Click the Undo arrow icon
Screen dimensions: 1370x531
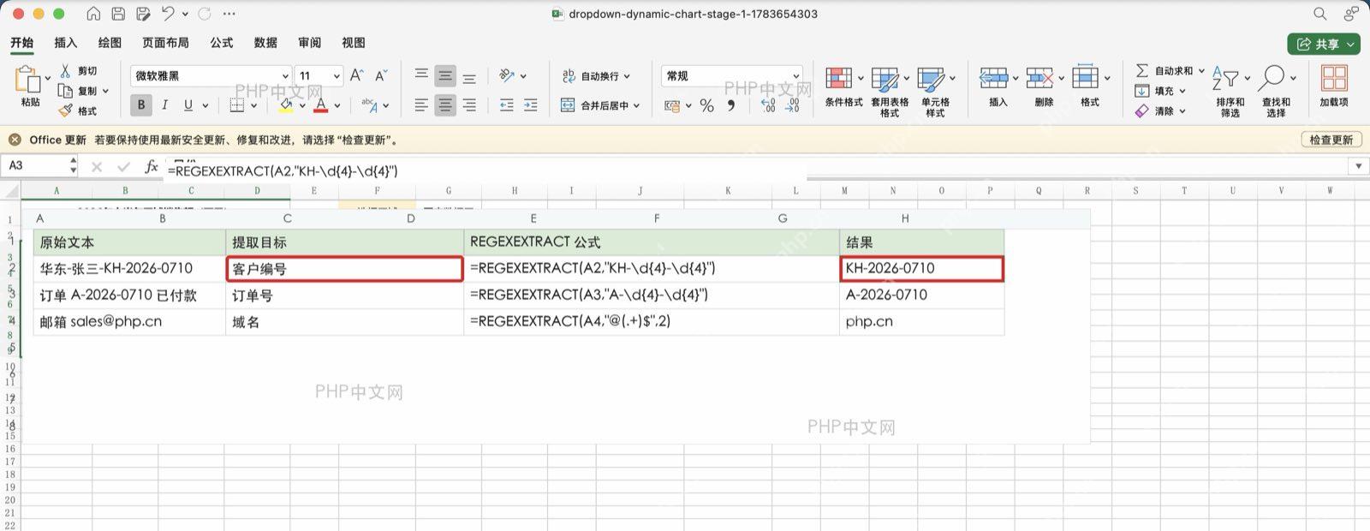(x=168, y=14)
